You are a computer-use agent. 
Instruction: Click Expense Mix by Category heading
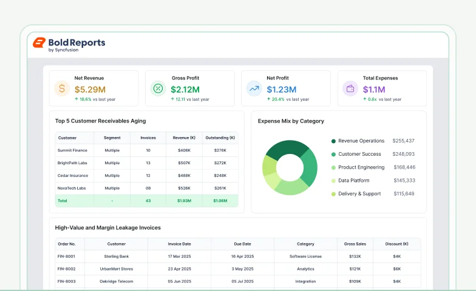(291, 121)
